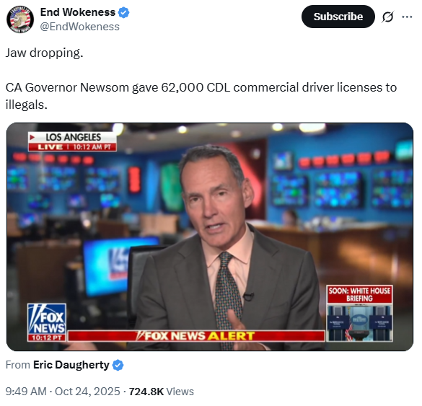Click the End Wokeness display name
Screen dimensions: 422x406
[x=78, y=12]
